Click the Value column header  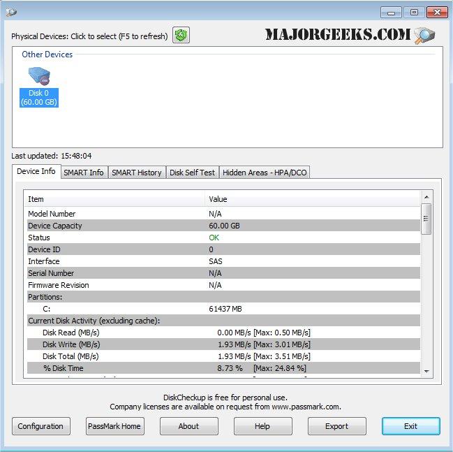(x=311, y=199)
